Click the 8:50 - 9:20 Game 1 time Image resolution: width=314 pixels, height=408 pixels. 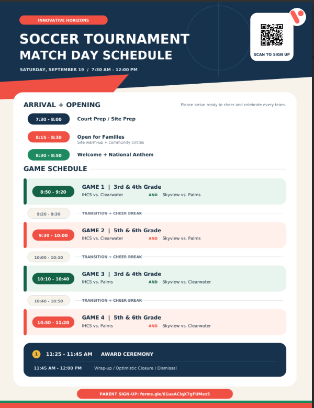tap(53, 192)
